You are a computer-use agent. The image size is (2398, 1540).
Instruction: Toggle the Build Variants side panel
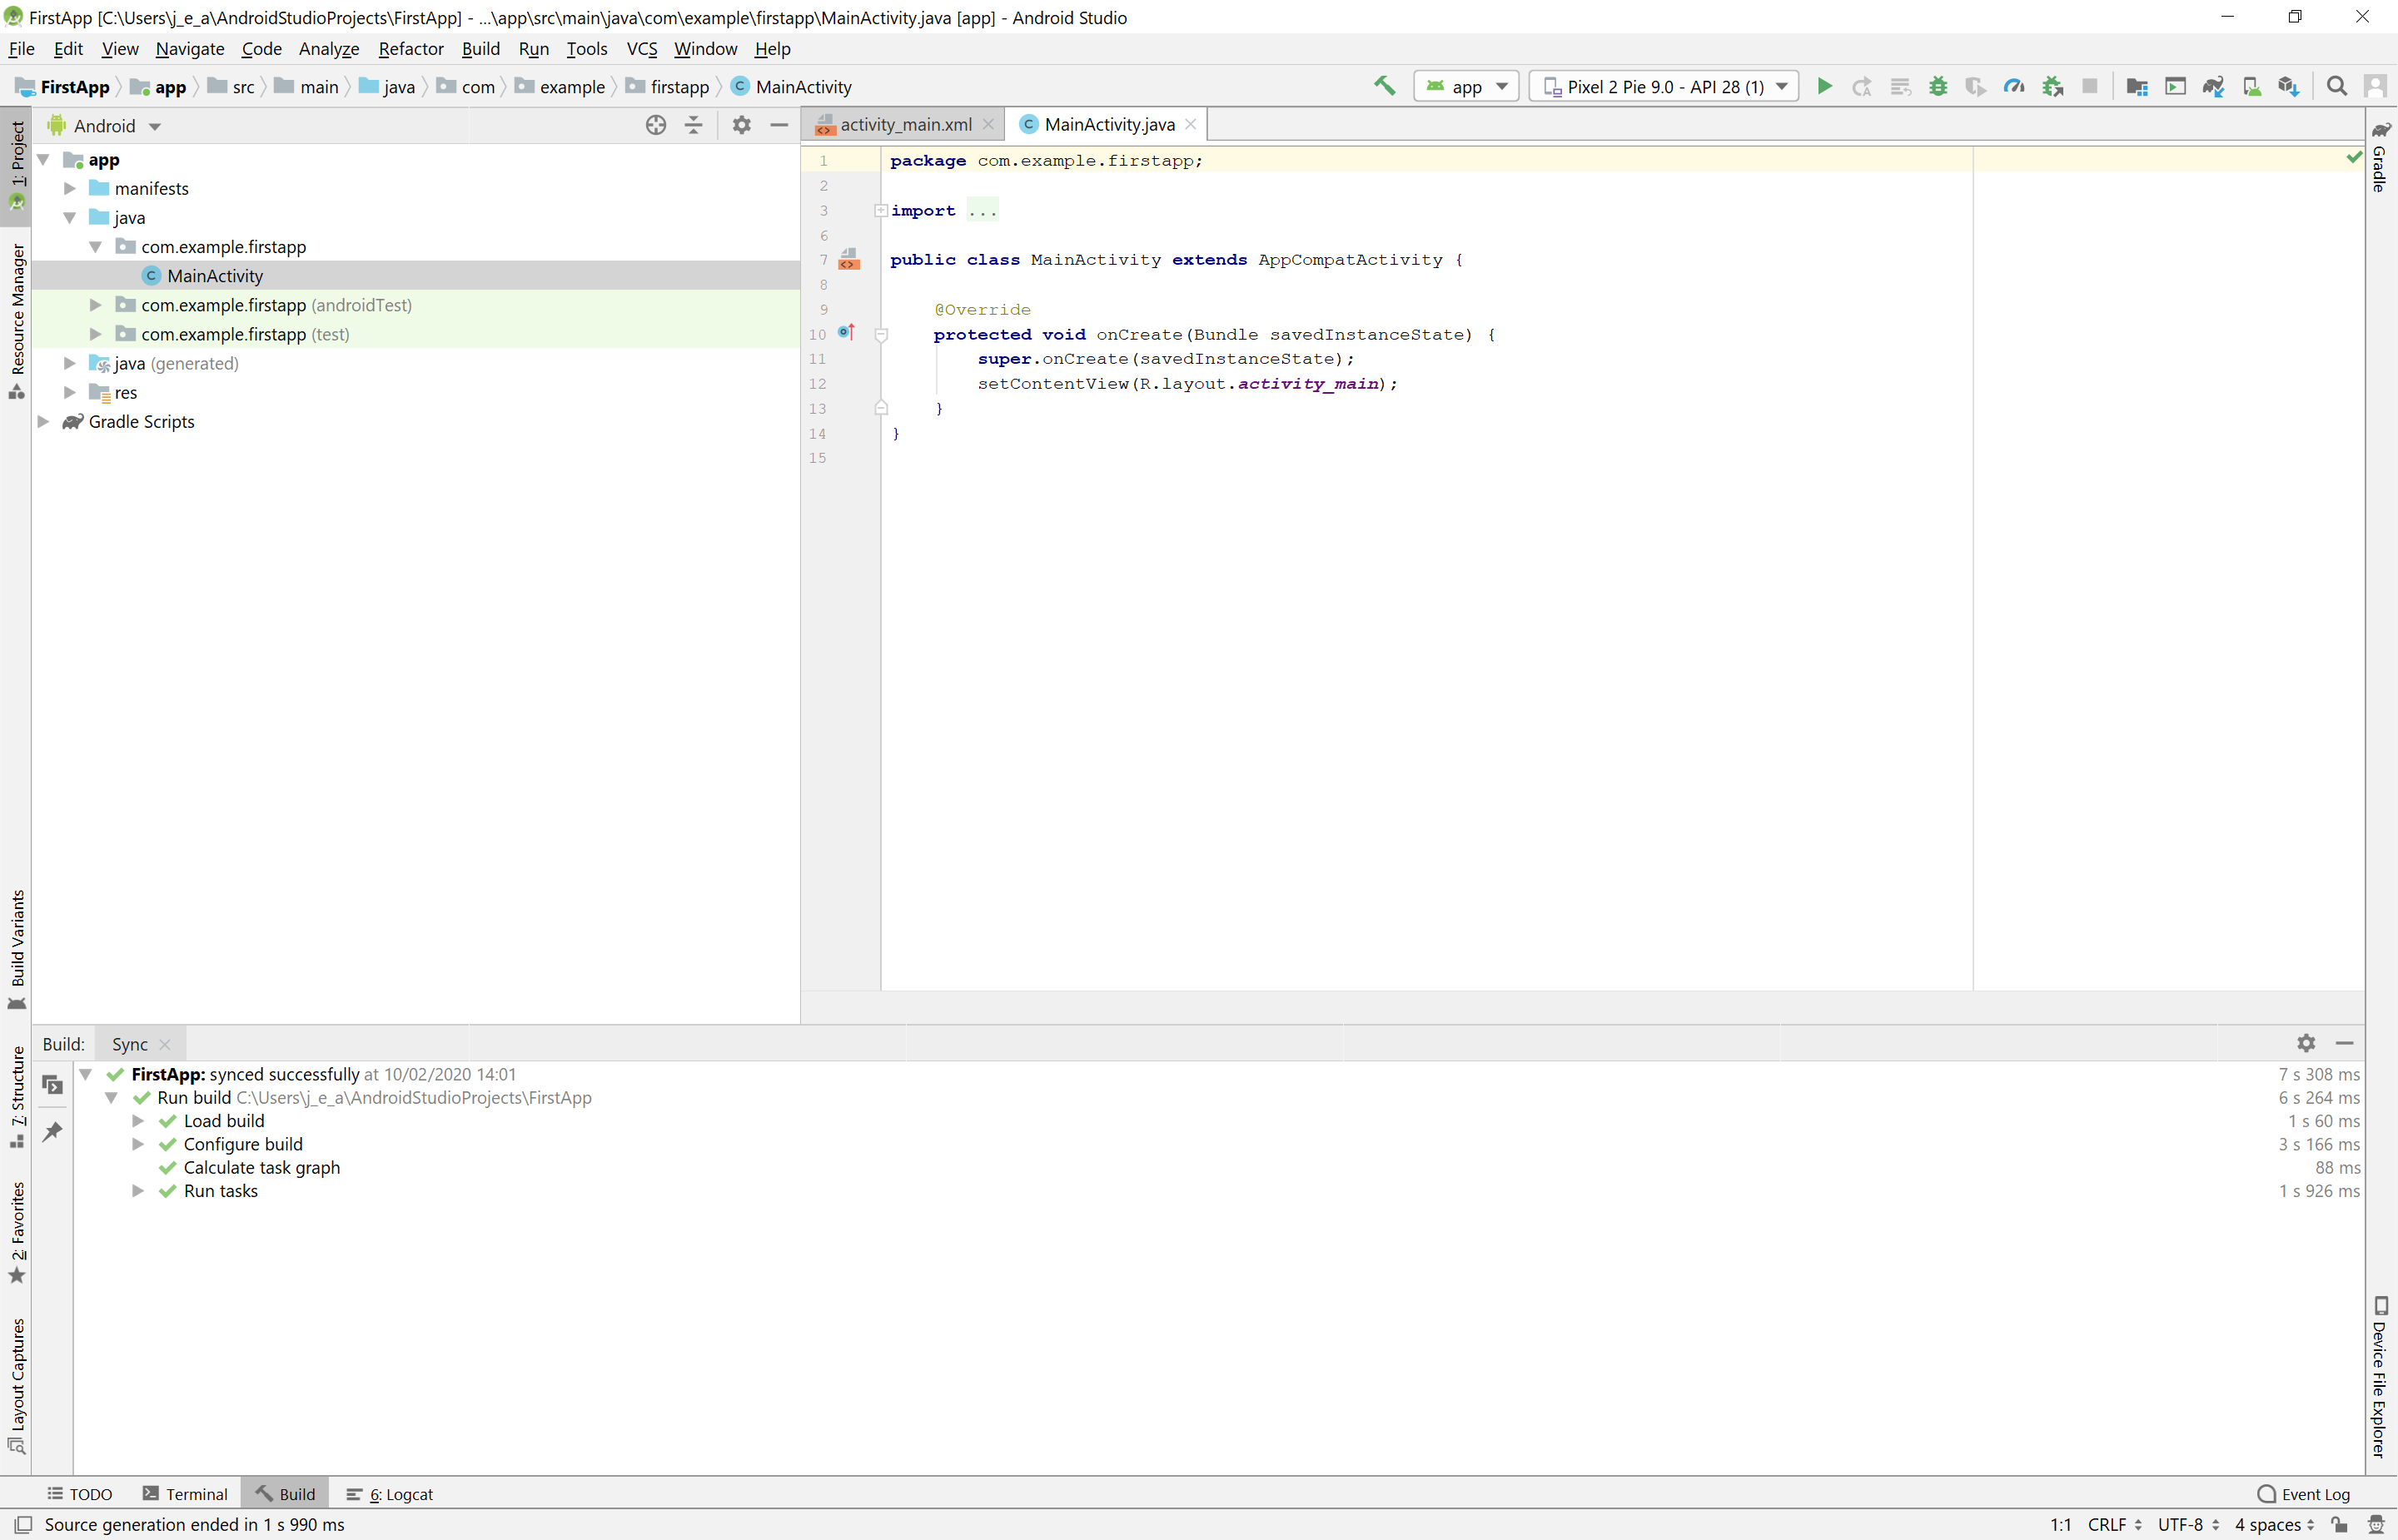coord(16,950)
